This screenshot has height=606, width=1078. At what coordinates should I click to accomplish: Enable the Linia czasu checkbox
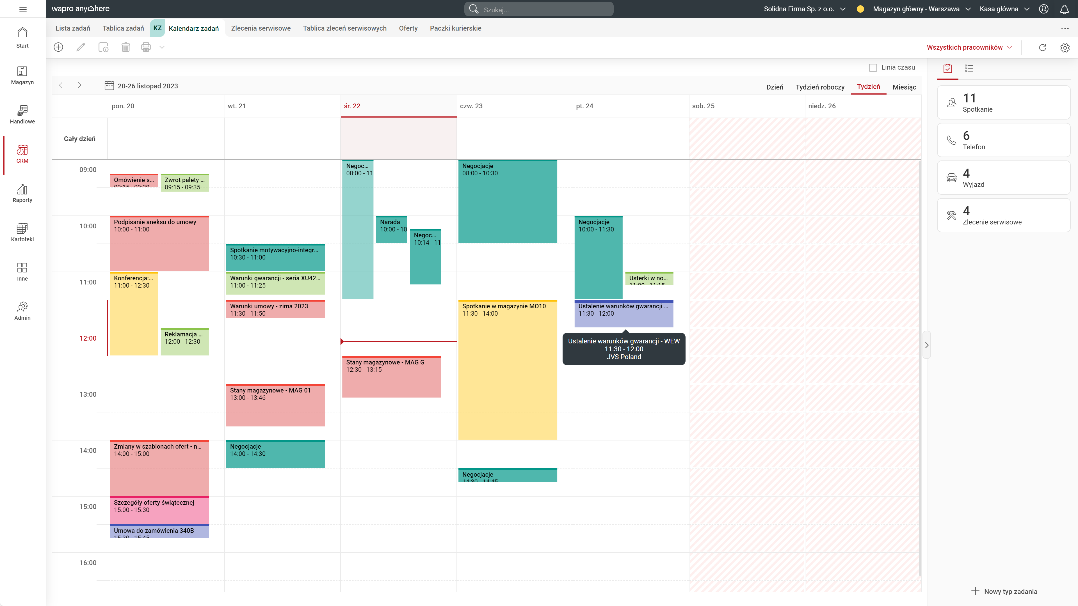[873, 67]
